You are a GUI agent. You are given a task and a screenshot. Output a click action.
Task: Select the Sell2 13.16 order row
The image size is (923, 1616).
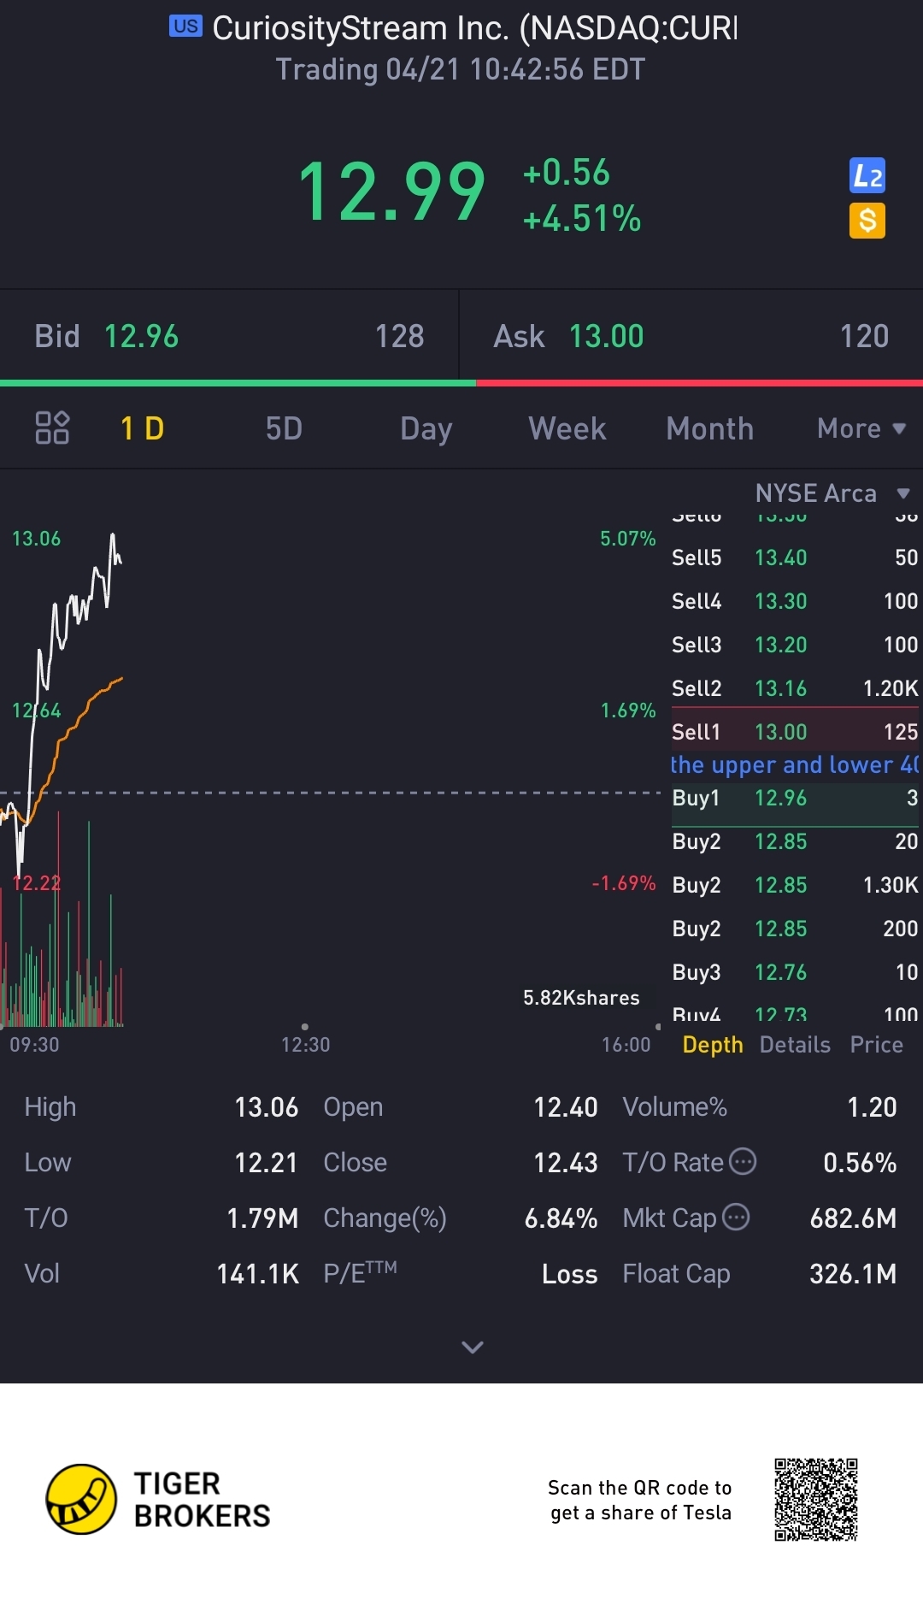(795, 688)
